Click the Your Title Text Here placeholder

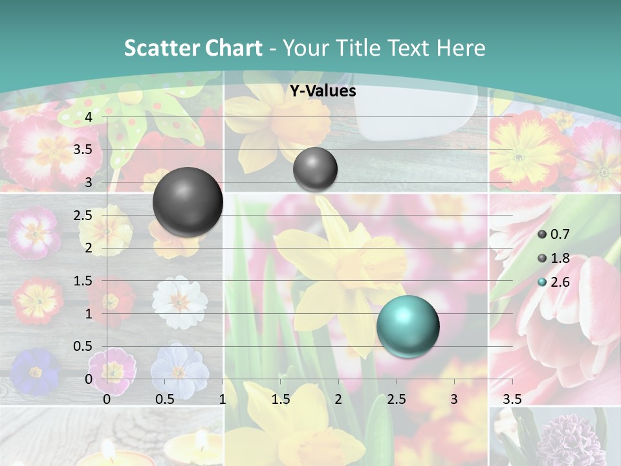[384, 48]
